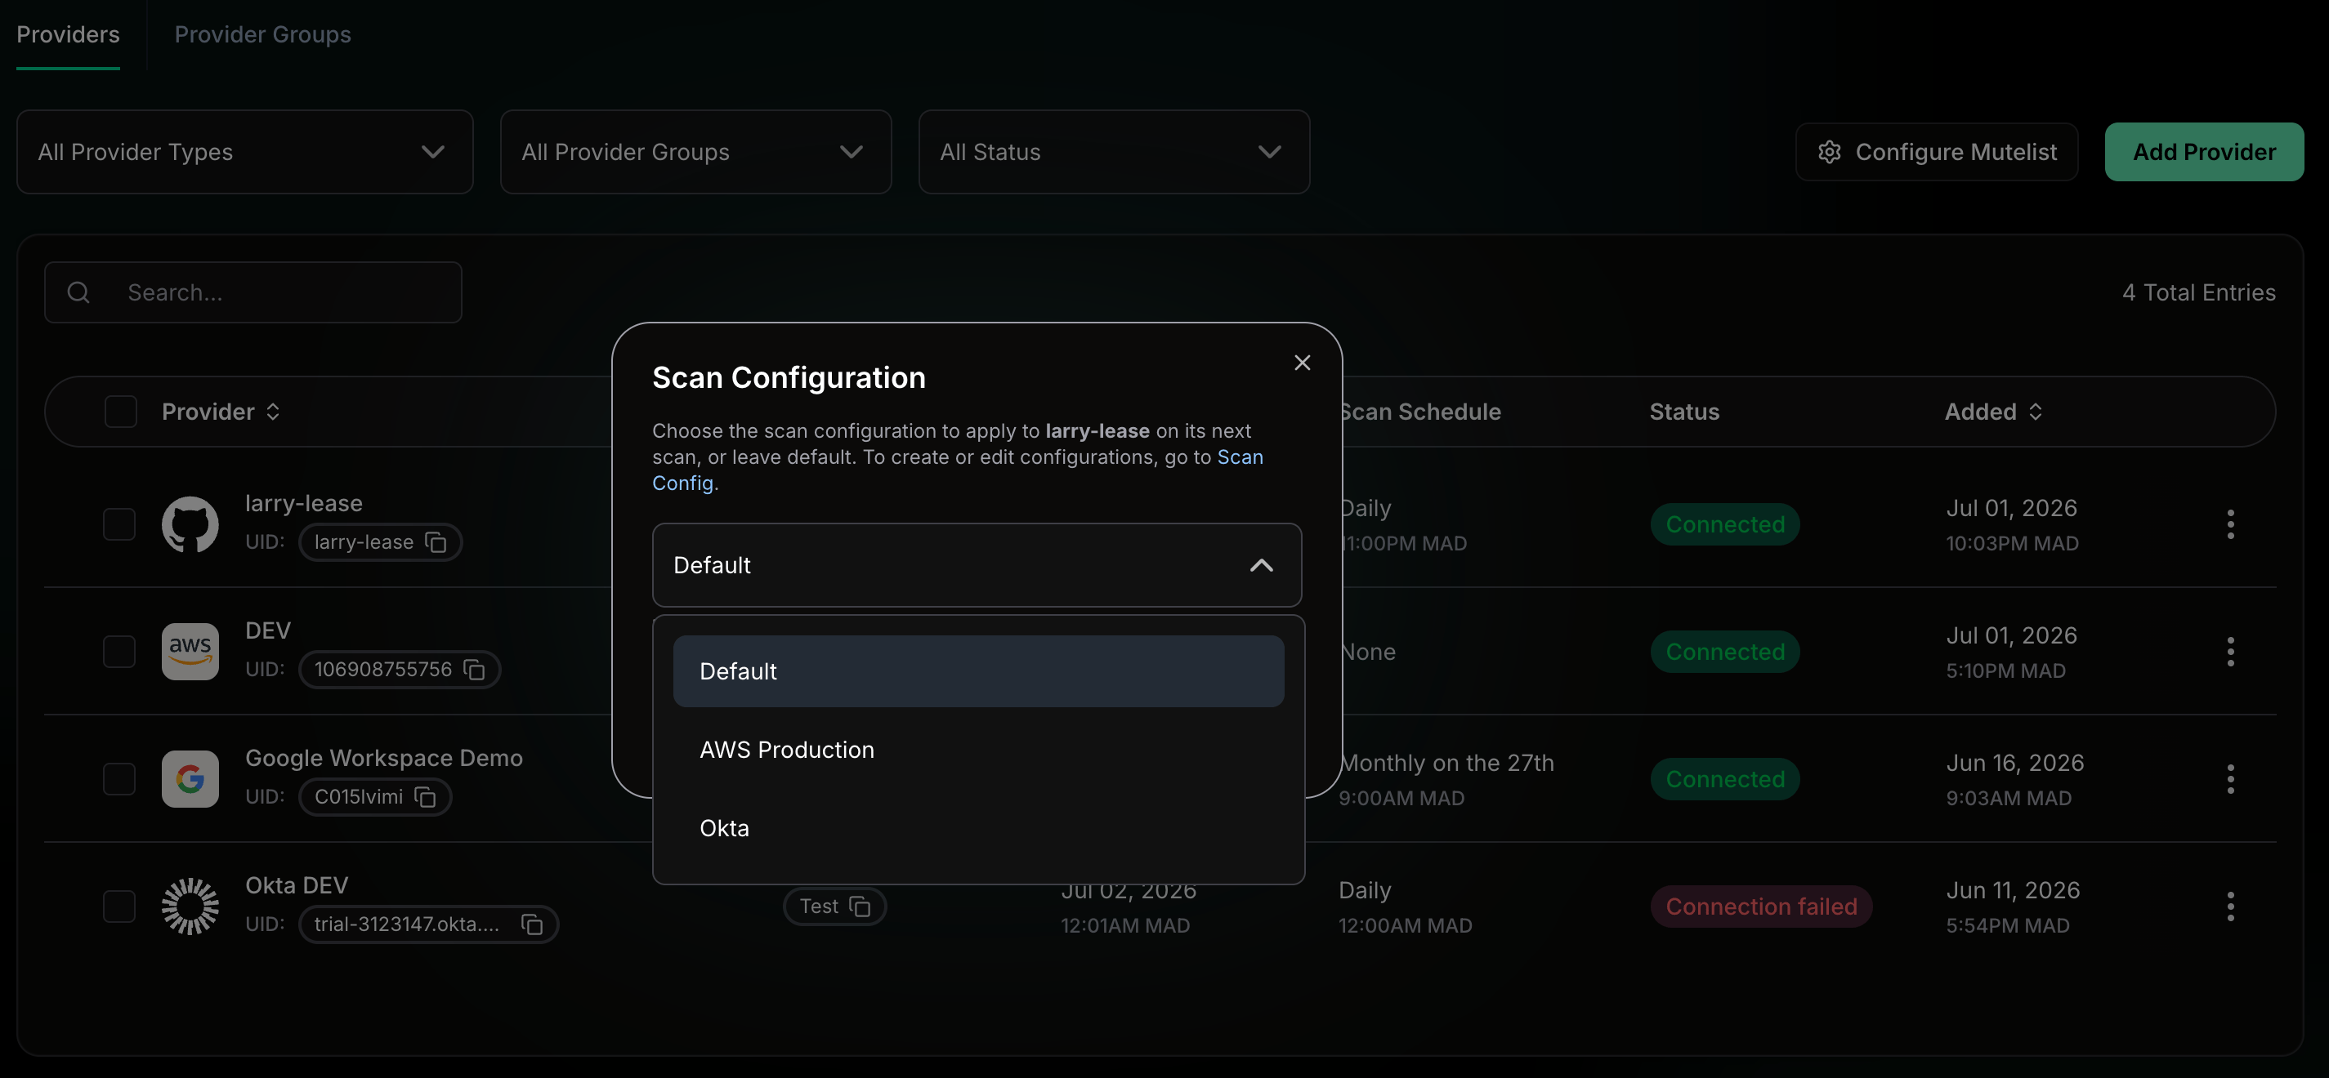Select Default option in list

978,671
